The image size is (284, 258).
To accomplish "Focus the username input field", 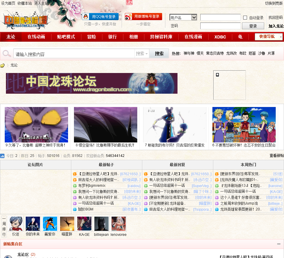I will [220, 17].
